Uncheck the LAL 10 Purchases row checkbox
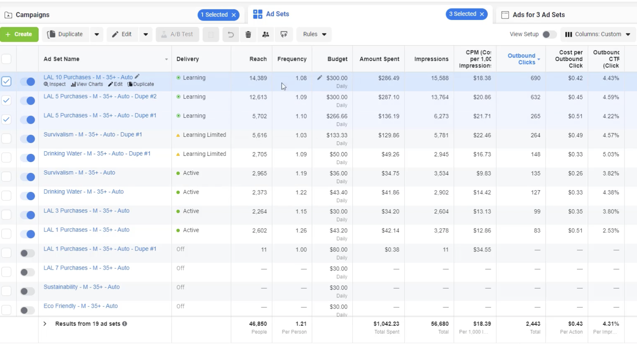 (6, 81)
